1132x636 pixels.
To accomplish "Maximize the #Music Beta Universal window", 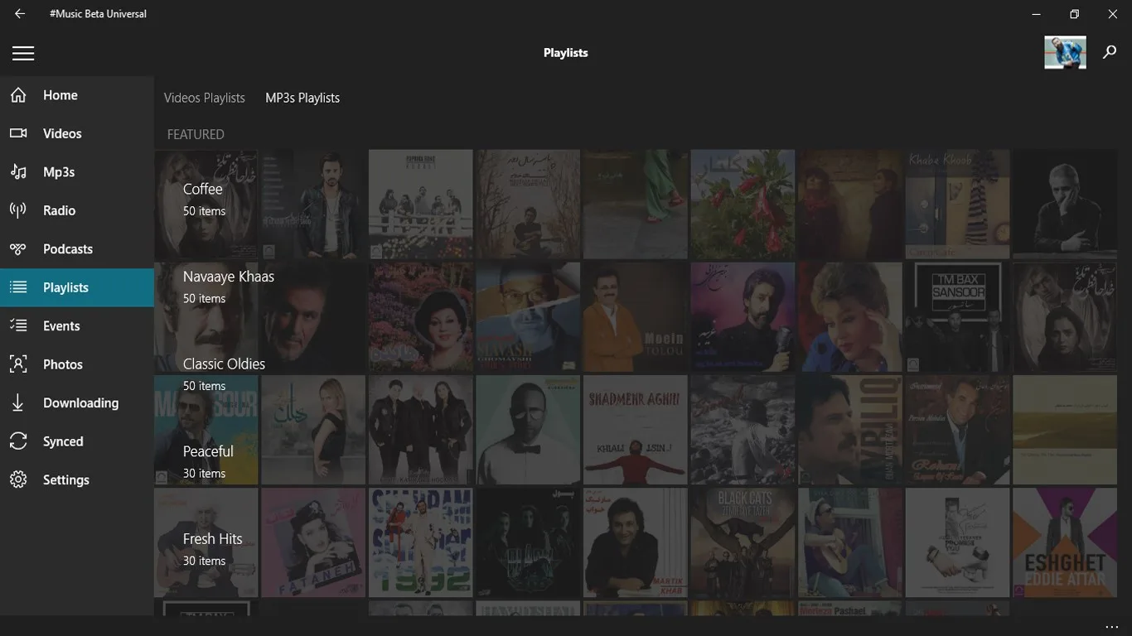I will 1074,14.
